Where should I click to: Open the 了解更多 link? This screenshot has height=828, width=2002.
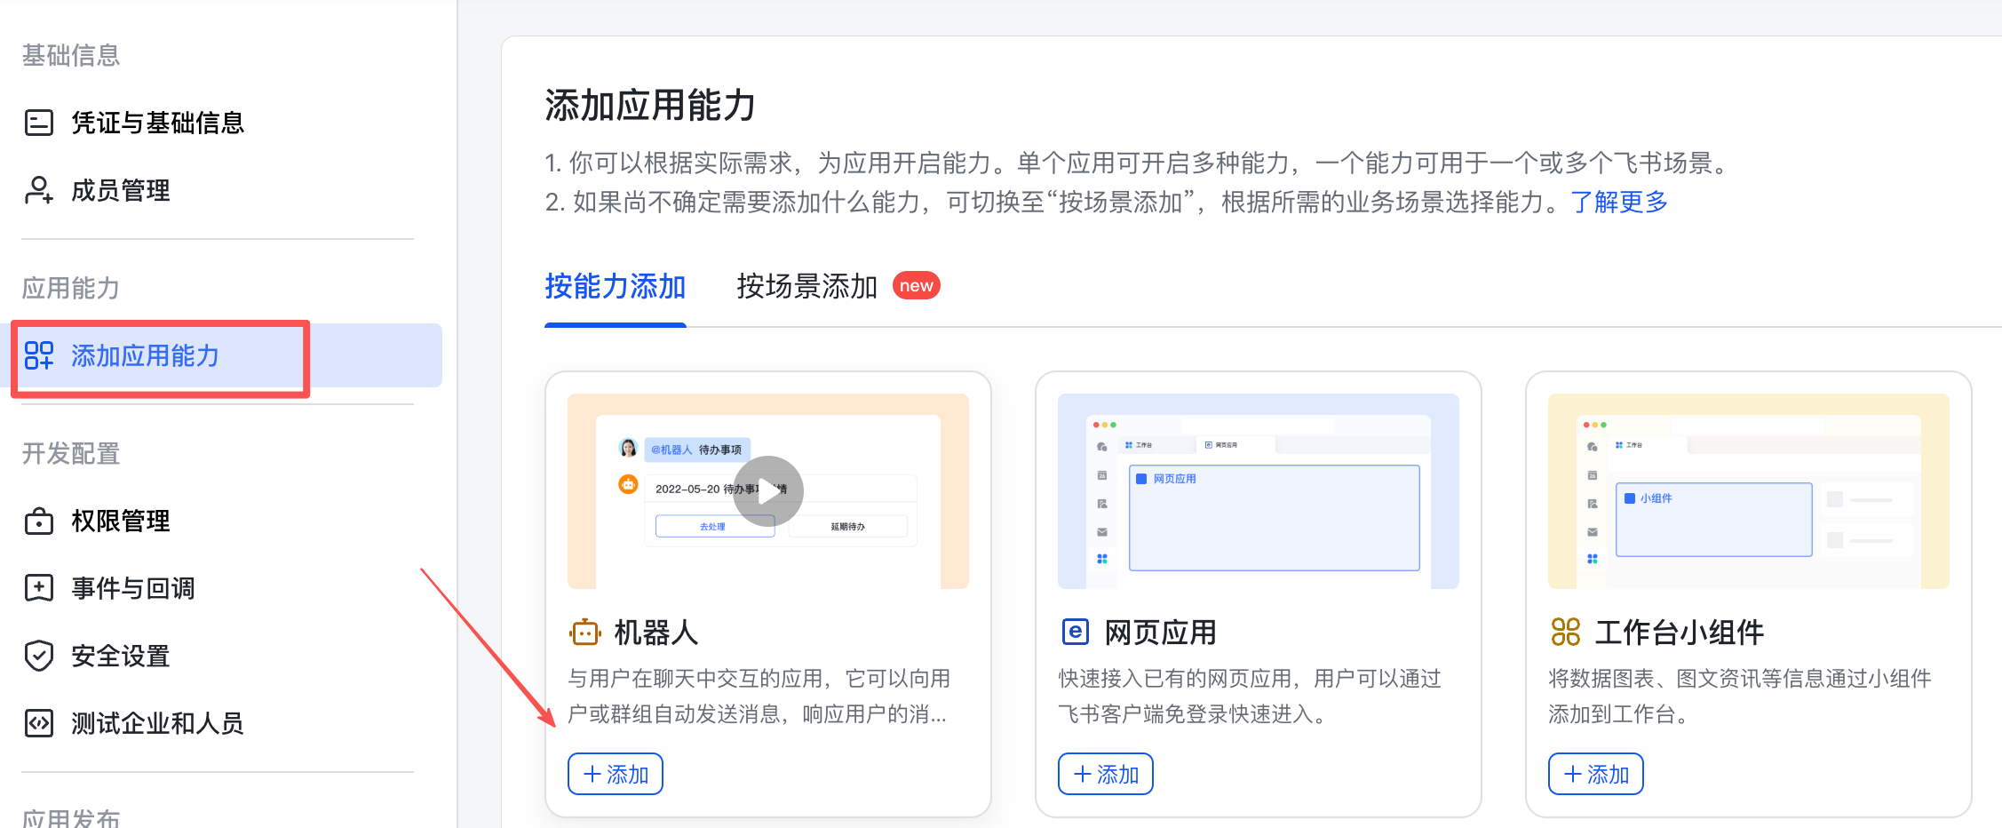1619,202
